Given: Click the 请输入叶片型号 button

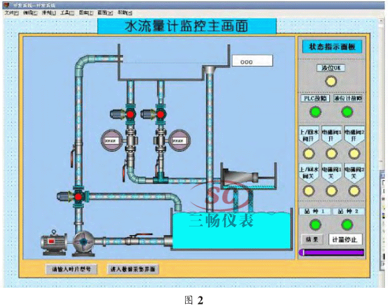Looking at the screenshot, I should pyautogui.click(x=71, y=269).
